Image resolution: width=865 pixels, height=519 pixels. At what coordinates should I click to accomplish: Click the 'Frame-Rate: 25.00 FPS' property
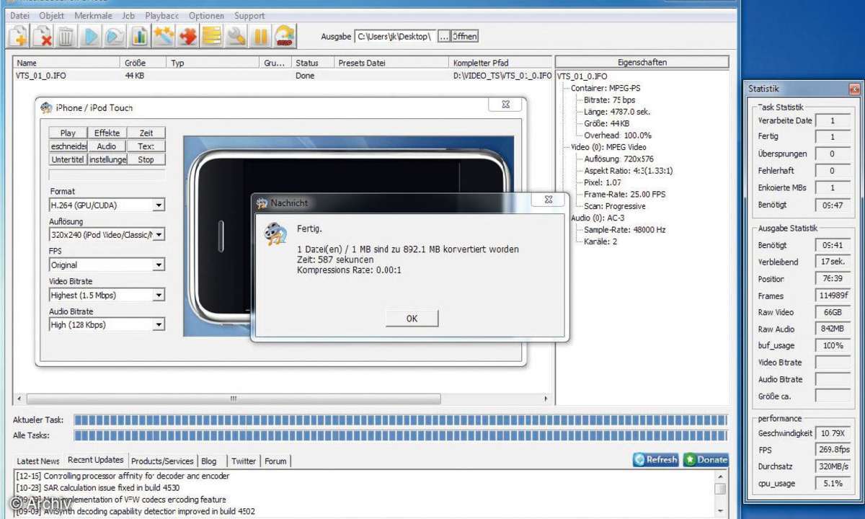[x=624, y=194]
